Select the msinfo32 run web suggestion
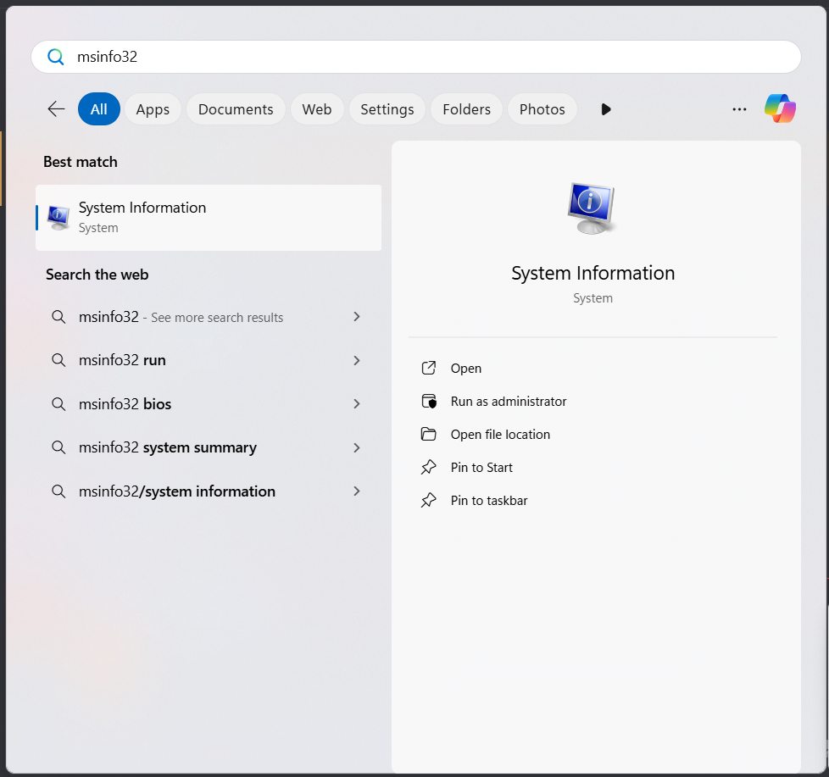The height and width of the screenshot is (777, 829). click(209, 360)
